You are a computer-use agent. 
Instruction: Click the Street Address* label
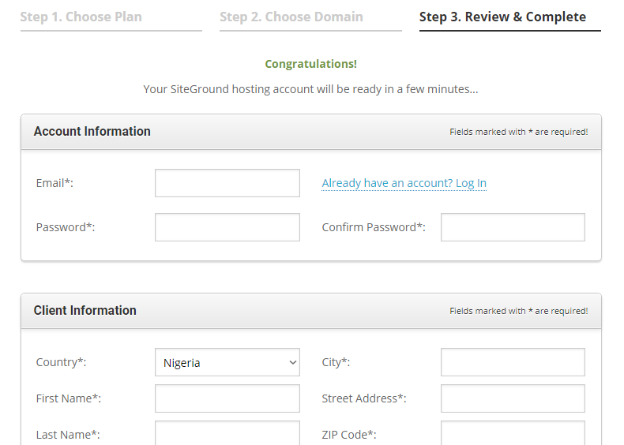pyautogui.click(x=364, y=398)
